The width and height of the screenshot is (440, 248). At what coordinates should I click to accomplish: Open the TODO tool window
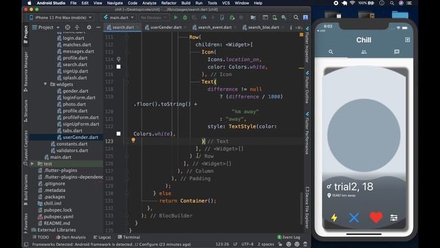[41, 237]
